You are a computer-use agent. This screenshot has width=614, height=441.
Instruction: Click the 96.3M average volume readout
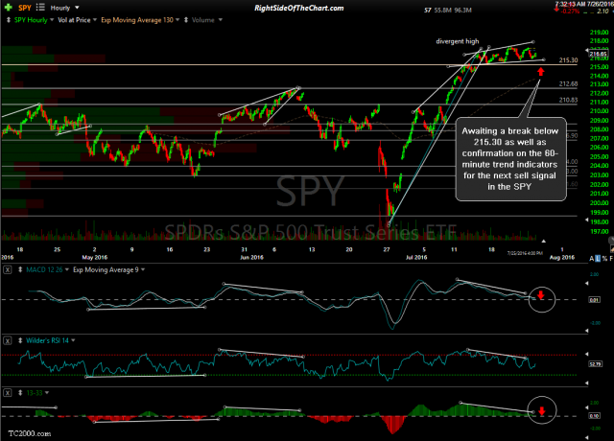click(462, 11)
